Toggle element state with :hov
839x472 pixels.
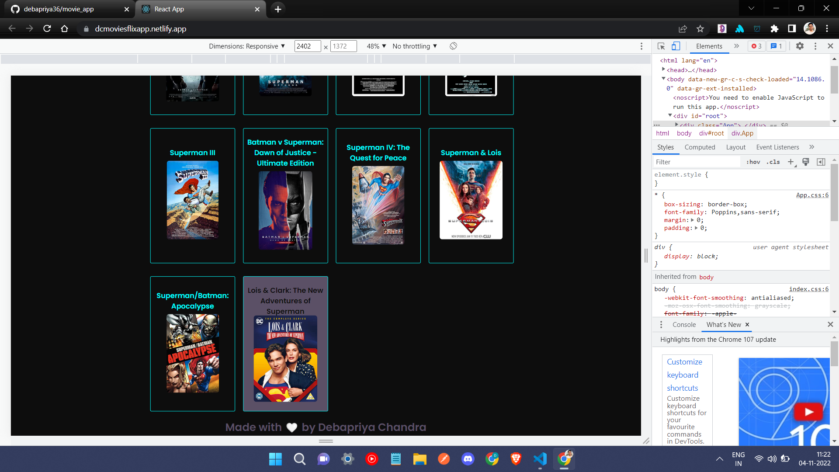pos(753,162)
